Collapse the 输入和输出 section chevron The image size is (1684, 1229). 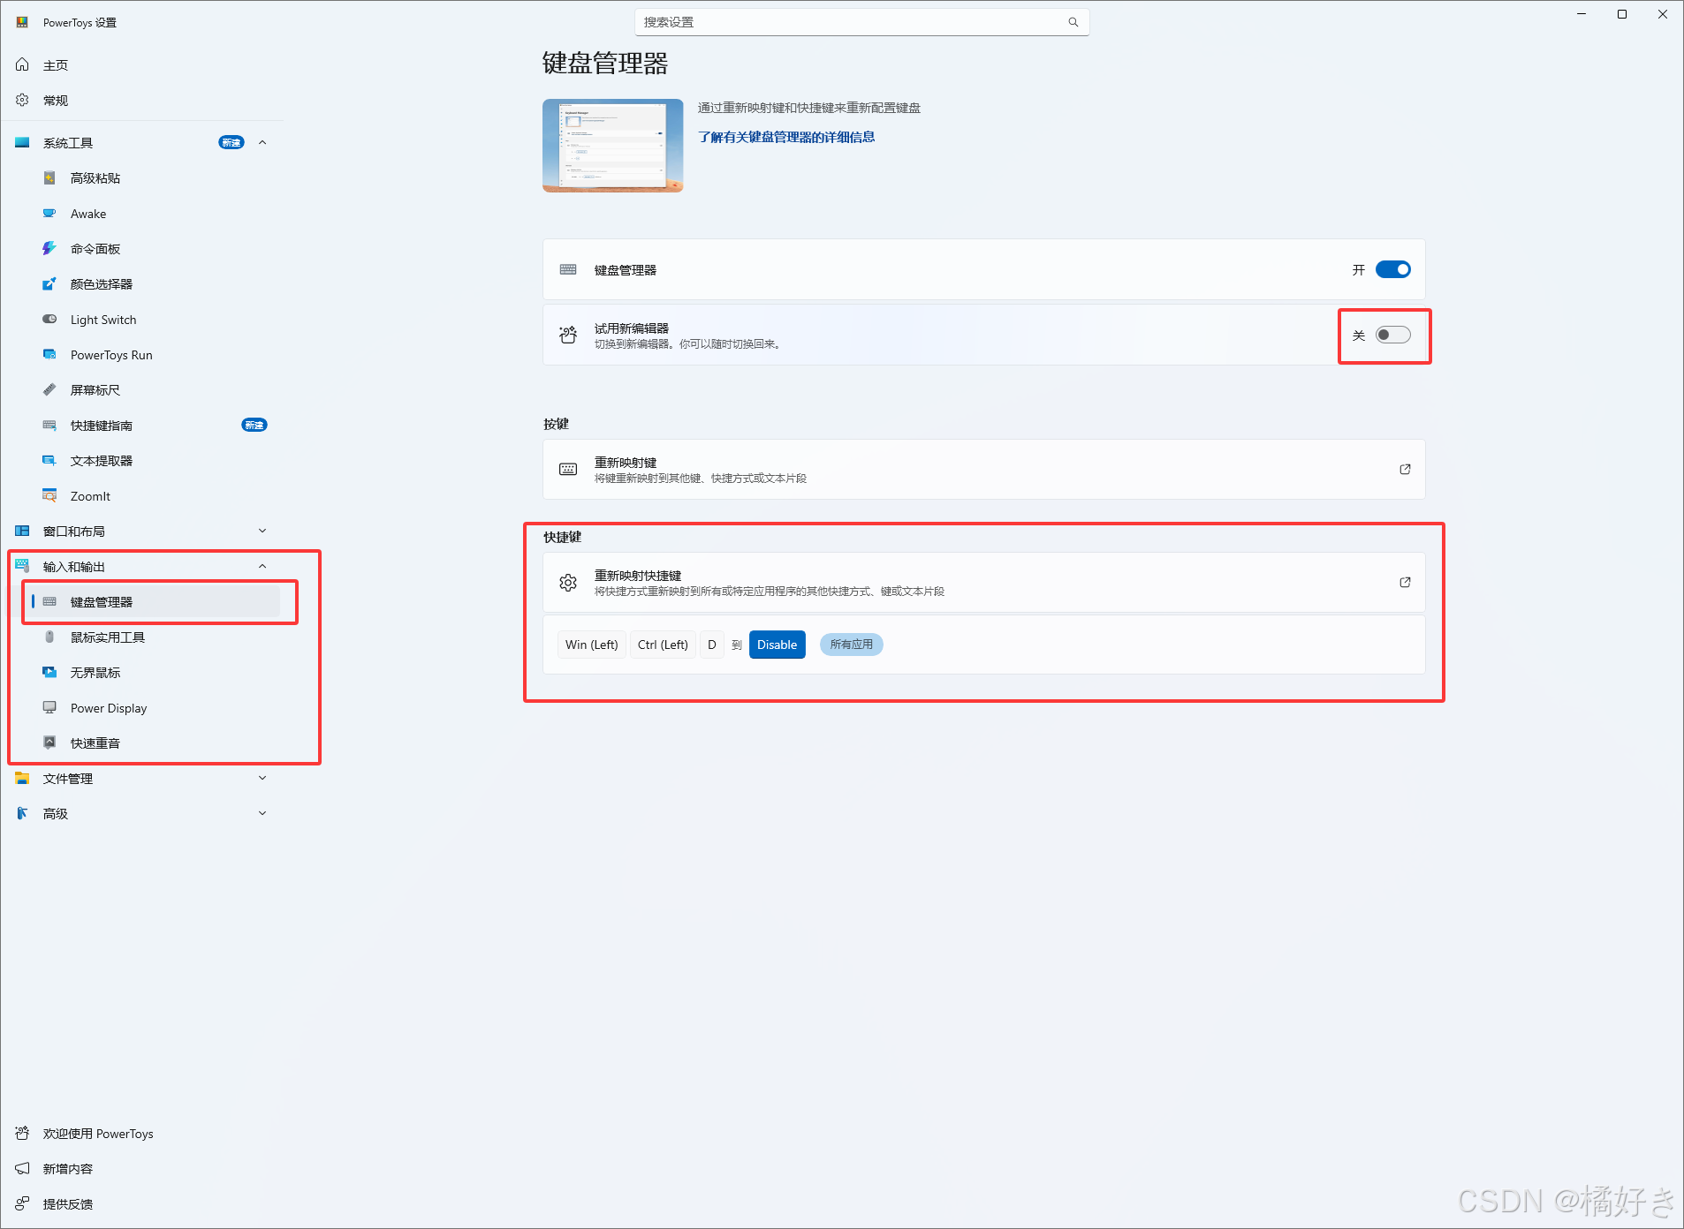(262, 566)
